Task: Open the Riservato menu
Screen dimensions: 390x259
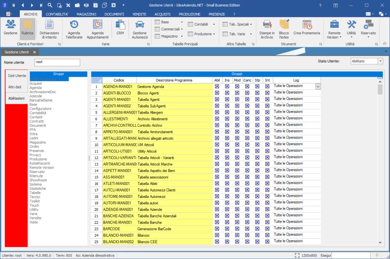Action: point(368,29)
